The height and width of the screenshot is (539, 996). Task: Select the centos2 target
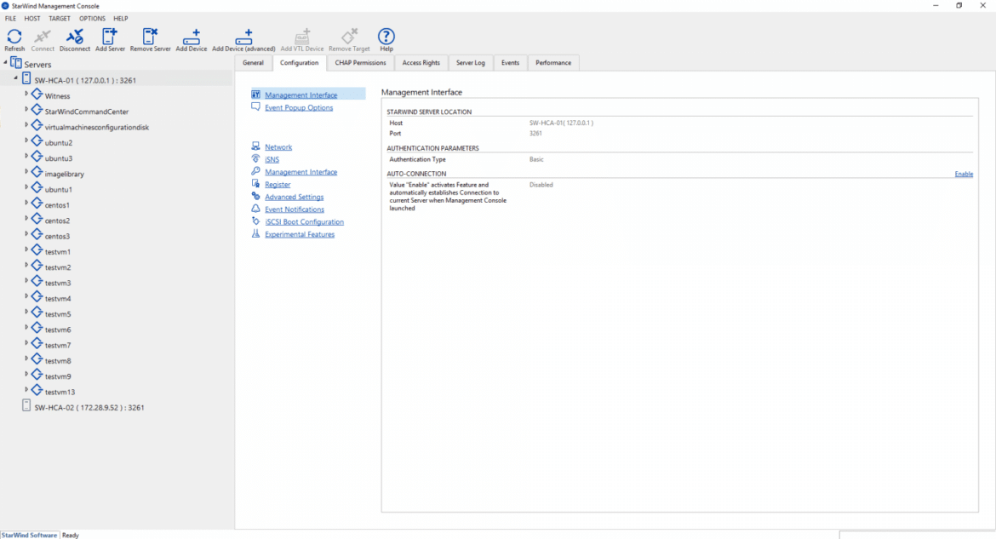coord(57,221)
